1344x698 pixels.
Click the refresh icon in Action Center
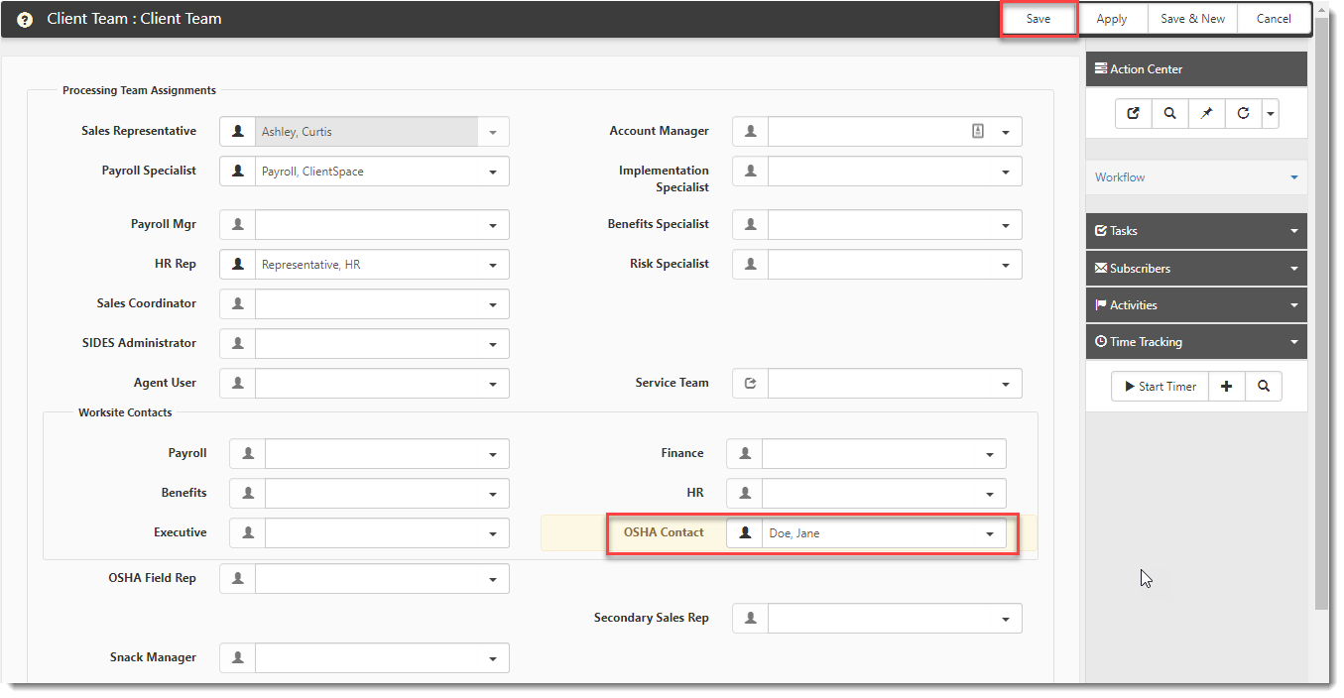(x=1244, y=114)
